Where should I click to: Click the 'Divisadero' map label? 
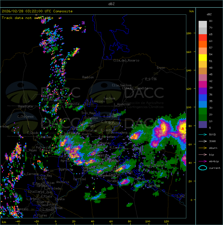tap(119, 133)
